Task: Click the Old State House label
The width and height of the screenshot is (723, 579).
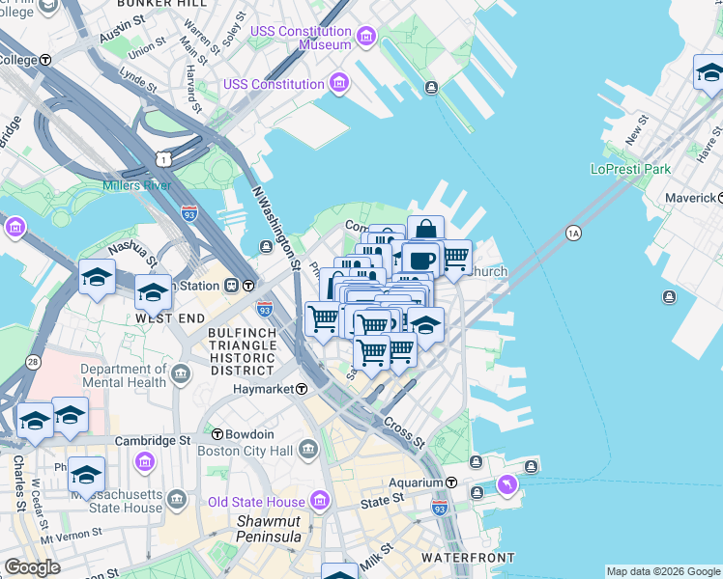Action: pos(256,502)
